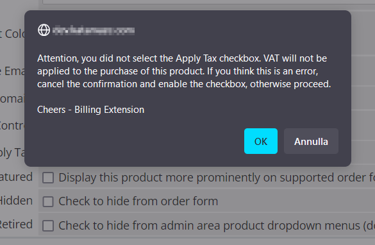Screen dimensions: 375x245
Task: Click the partially visible Domain row label
Action: (12, 99)
